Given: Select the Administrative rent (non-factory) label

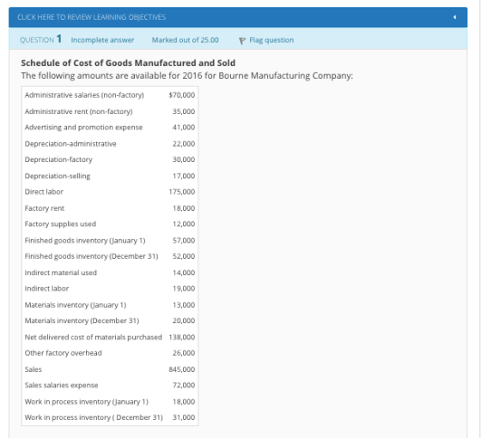Looking at the screenshot, I should (x=78, y=111).
